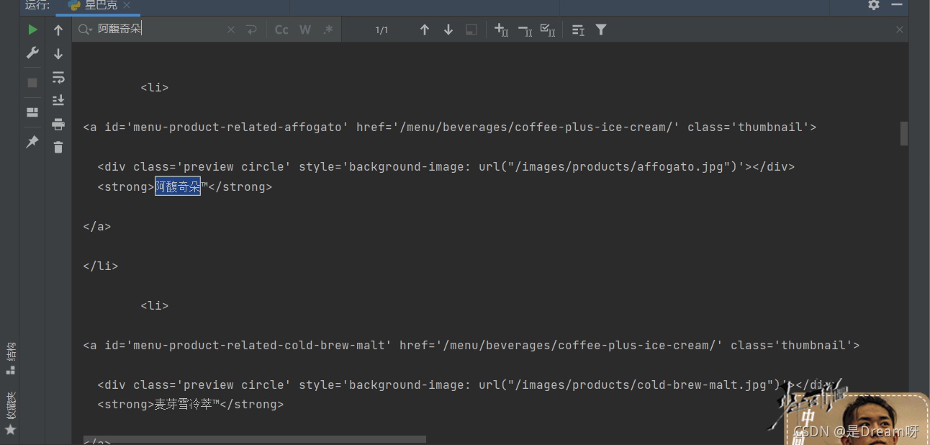Click into the search field containing 阿馥奇朵
This screenshot has width=930, height=445.
158,30
